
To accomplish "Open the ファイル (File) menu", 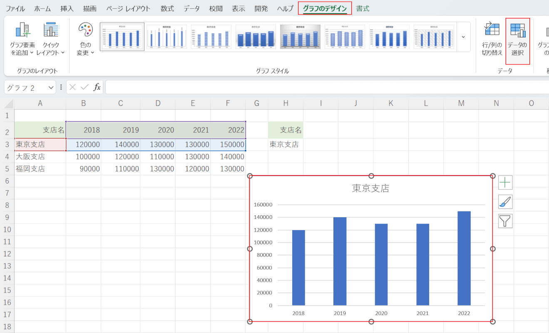I will (x=15, y=8).
